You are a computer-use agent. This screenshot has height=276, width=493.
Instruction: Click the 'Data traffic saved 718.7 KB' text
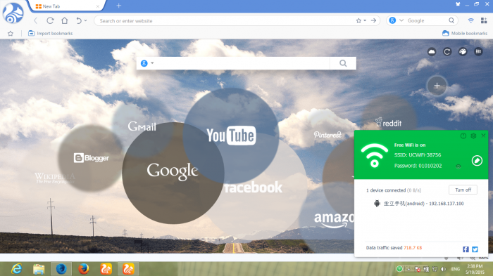[x=394, y=248]
